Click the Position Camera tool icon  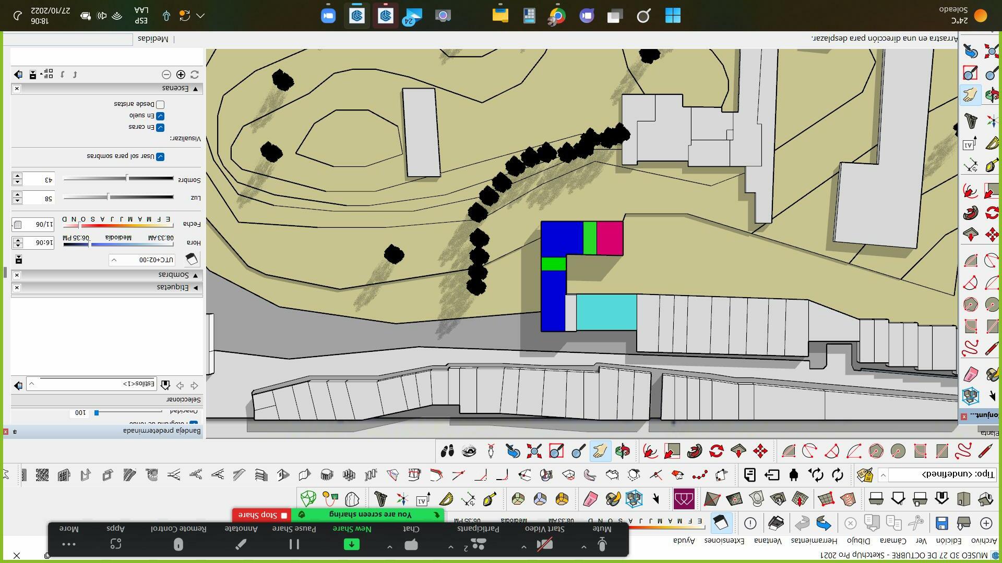(x=491, y=451)
